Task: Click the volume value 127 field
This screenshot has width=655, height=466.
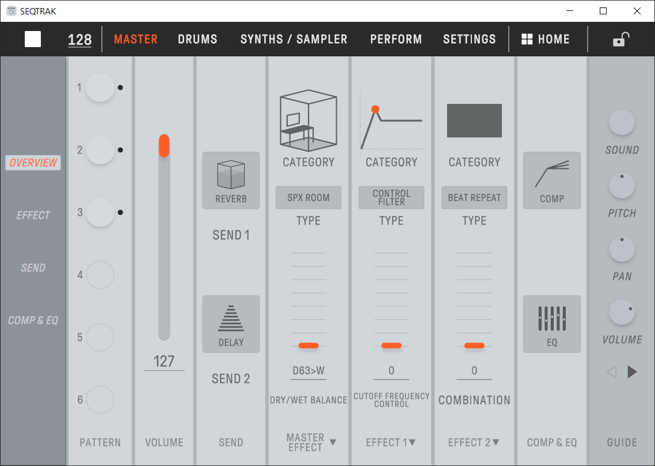Action: 163,361
